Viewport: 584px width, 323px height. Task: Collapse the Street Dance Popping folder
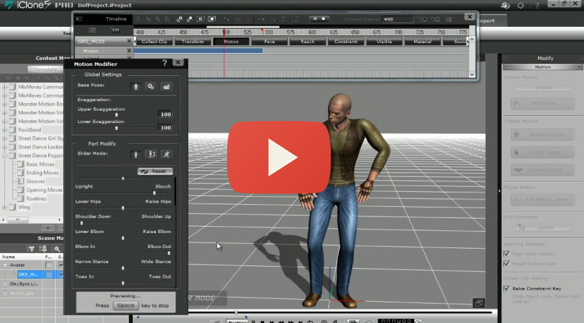[x=6, y=156]
